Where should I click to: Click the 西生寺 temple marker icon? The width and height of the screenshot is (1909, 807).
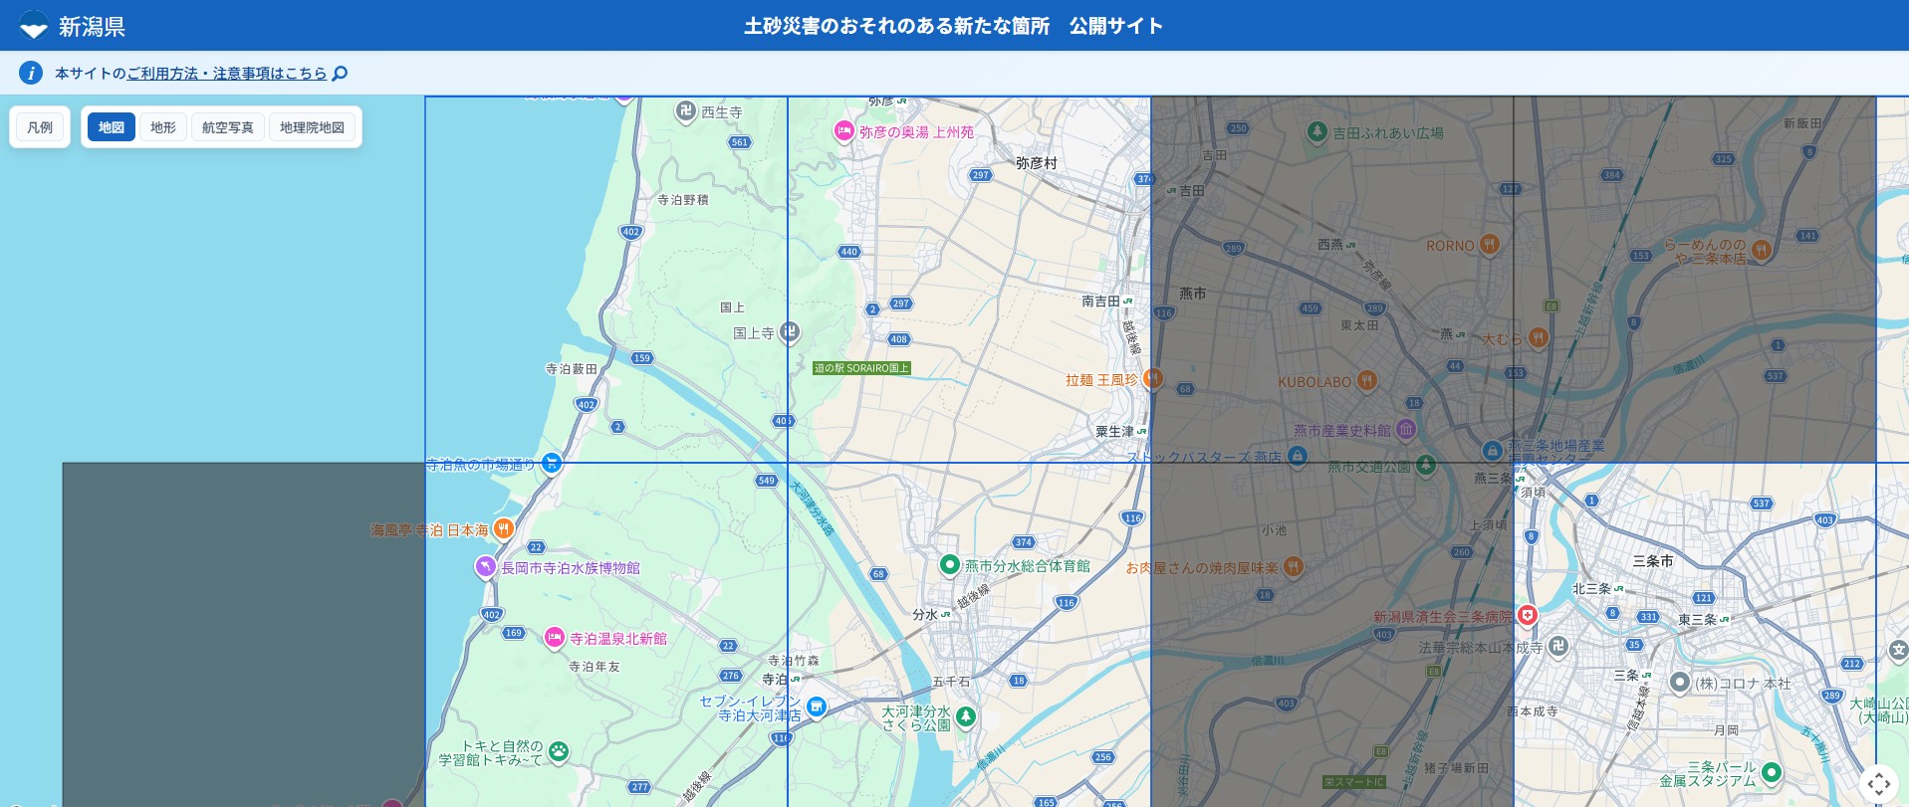coord(686,111)
